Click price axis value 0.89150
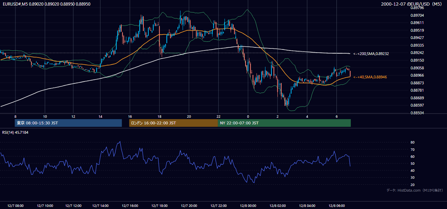The width and height of the screenshot is (447, 209). (417, 60)
